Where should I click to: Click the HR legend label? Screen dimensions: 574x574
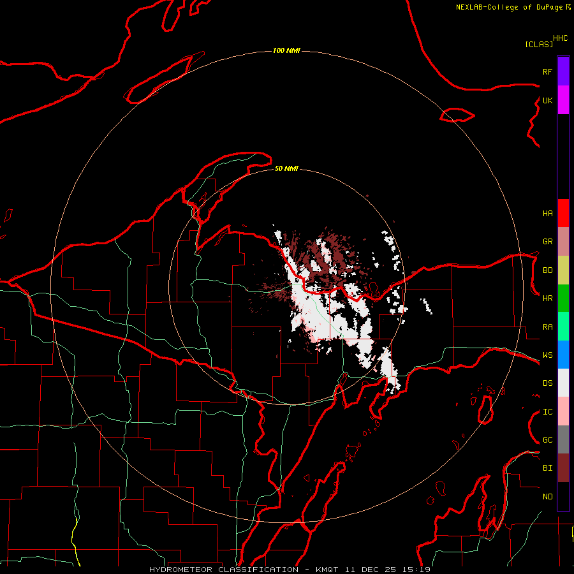pyautogui.click(x=547, y=298)
